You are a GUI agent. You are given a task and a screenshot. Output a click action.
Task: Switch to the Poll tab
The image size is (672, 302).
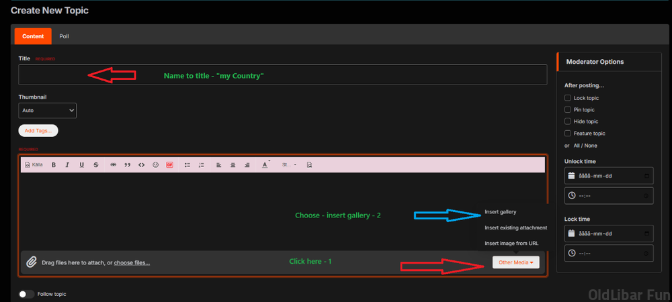point(64,36)
